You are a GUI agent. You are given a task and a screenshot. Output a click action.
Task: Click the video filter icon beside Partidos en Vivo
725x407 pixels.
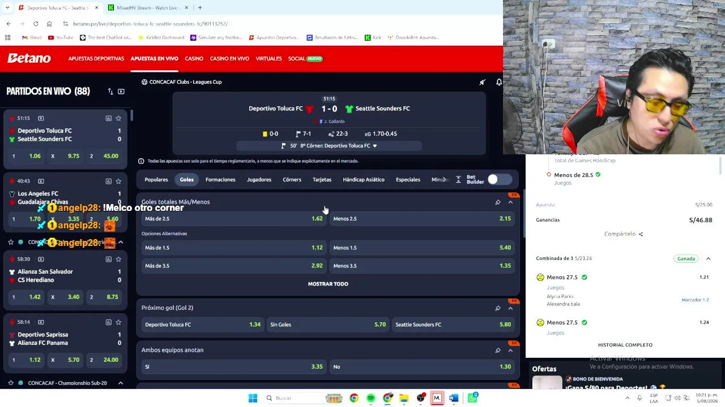[x=121, y=91]
